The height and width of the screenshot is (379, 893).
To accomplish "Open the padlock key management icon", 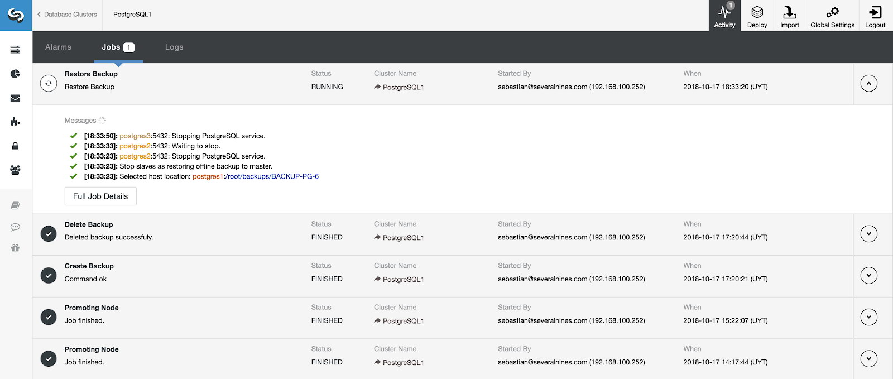I will 15,146.
